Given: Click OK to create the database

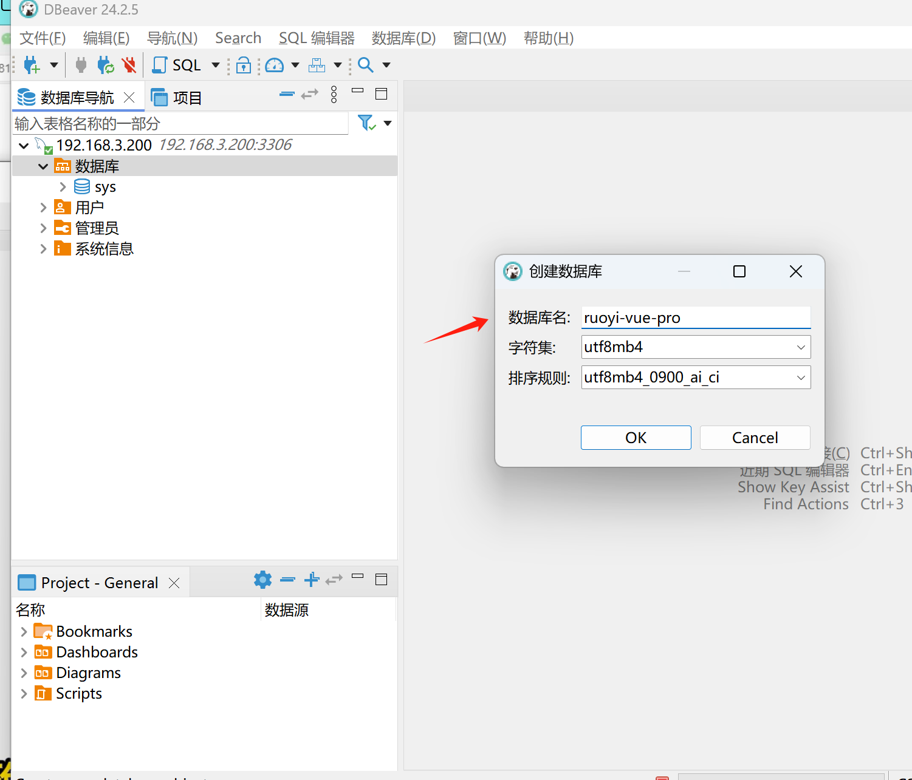Looking at the screenshot, I should 636,438.
